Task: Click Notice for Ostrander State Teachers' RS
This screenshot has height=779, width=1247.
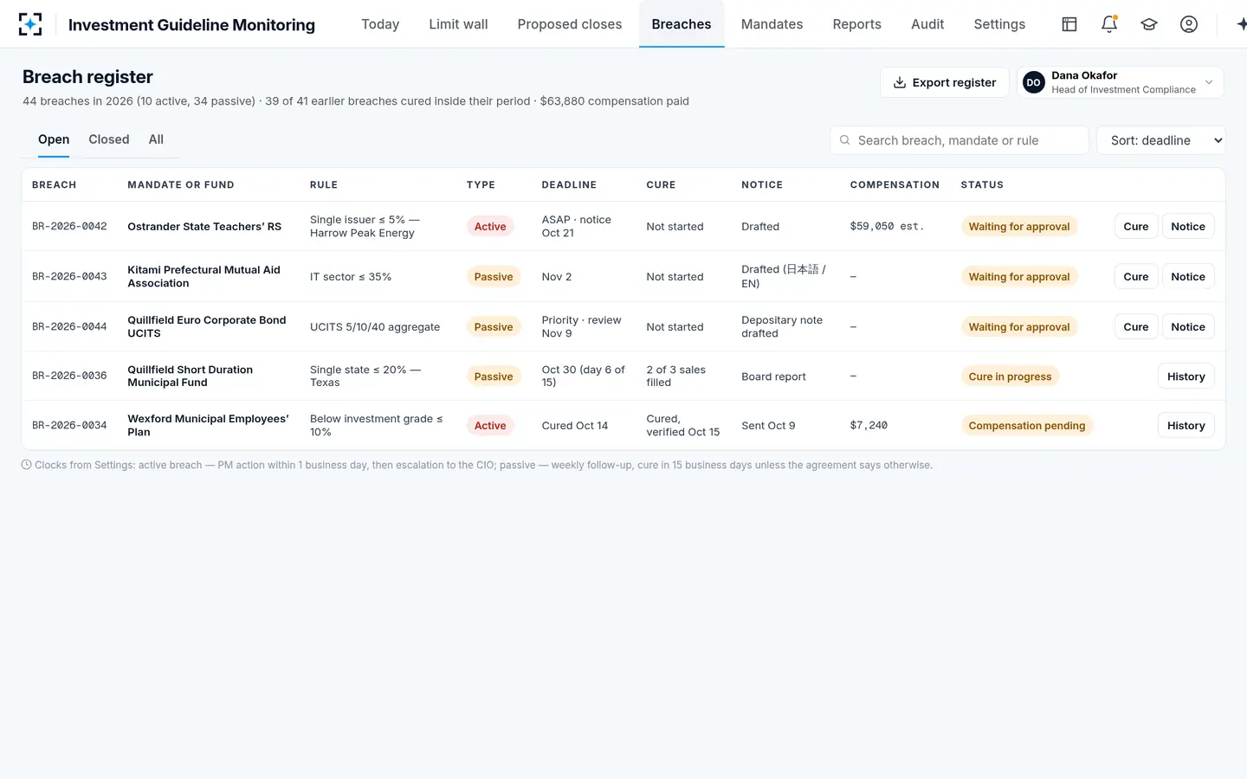Action: 1188,227
